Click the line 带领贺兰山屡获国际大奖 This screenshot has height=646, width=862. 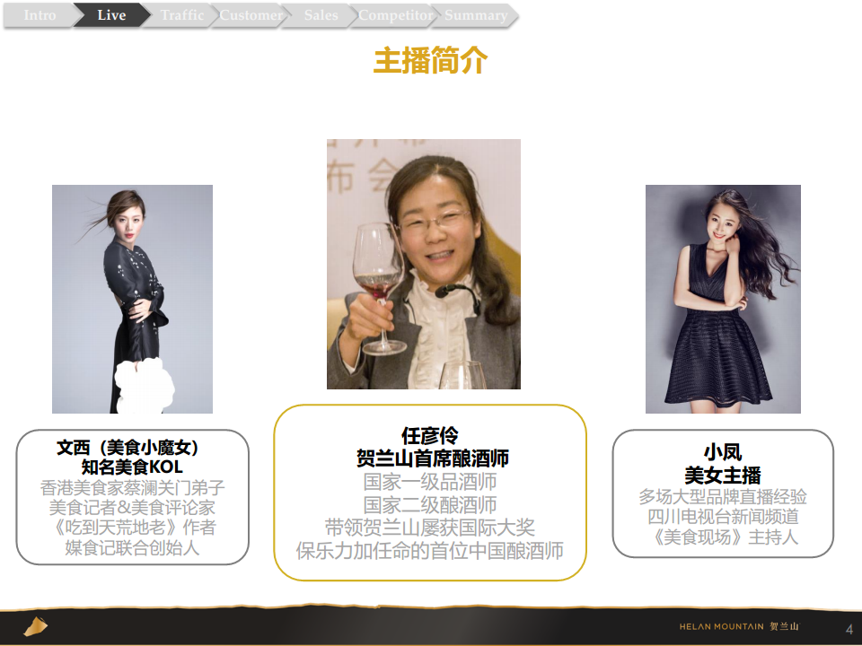(x=430, y=528)
